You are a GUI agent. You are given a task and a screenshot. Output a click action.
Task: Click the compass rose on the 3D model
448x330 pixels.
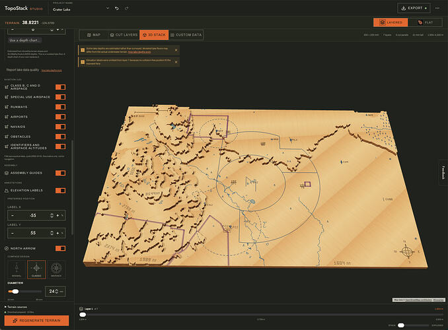tap(407, 252)
